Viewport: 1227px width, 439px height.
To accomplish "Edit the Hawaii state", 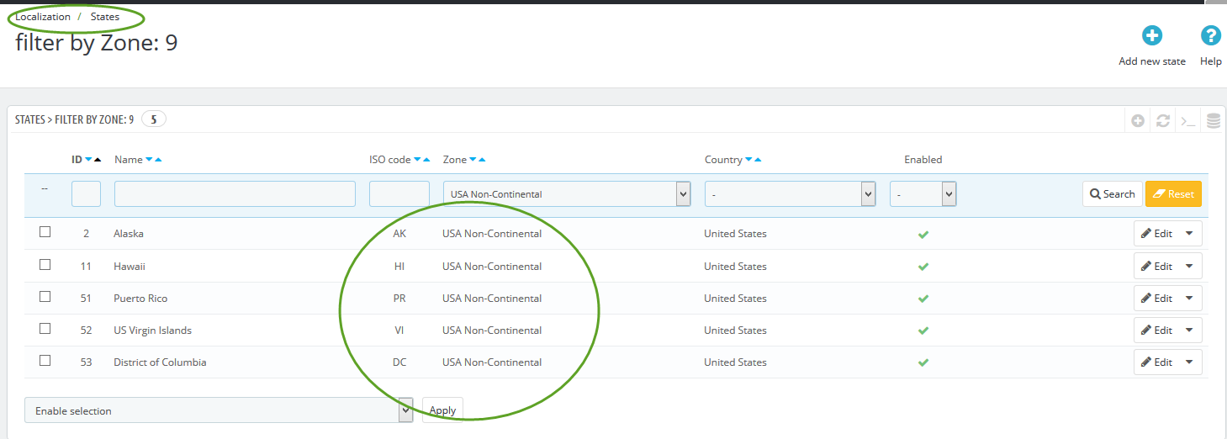I will (1156, 267).
